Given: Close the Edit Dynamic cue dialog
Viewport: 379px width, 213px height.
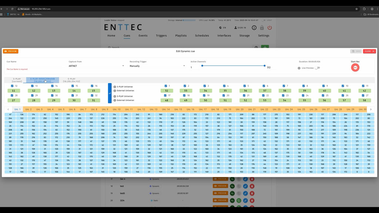Looking at the screenshot, I should (x=369, y=51).
